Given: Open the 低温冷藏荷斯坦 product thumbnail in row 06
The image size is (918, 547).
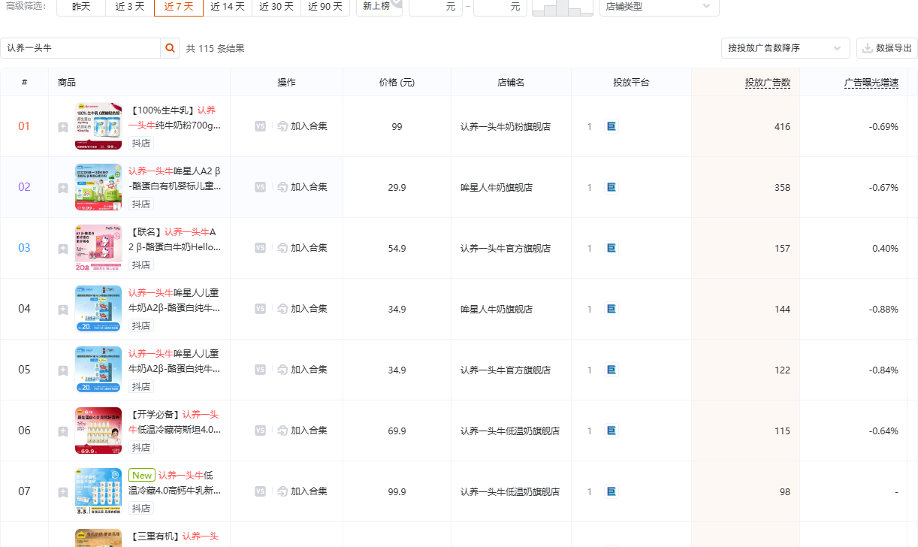Looking at the screenshot, I should pos(98,431).
